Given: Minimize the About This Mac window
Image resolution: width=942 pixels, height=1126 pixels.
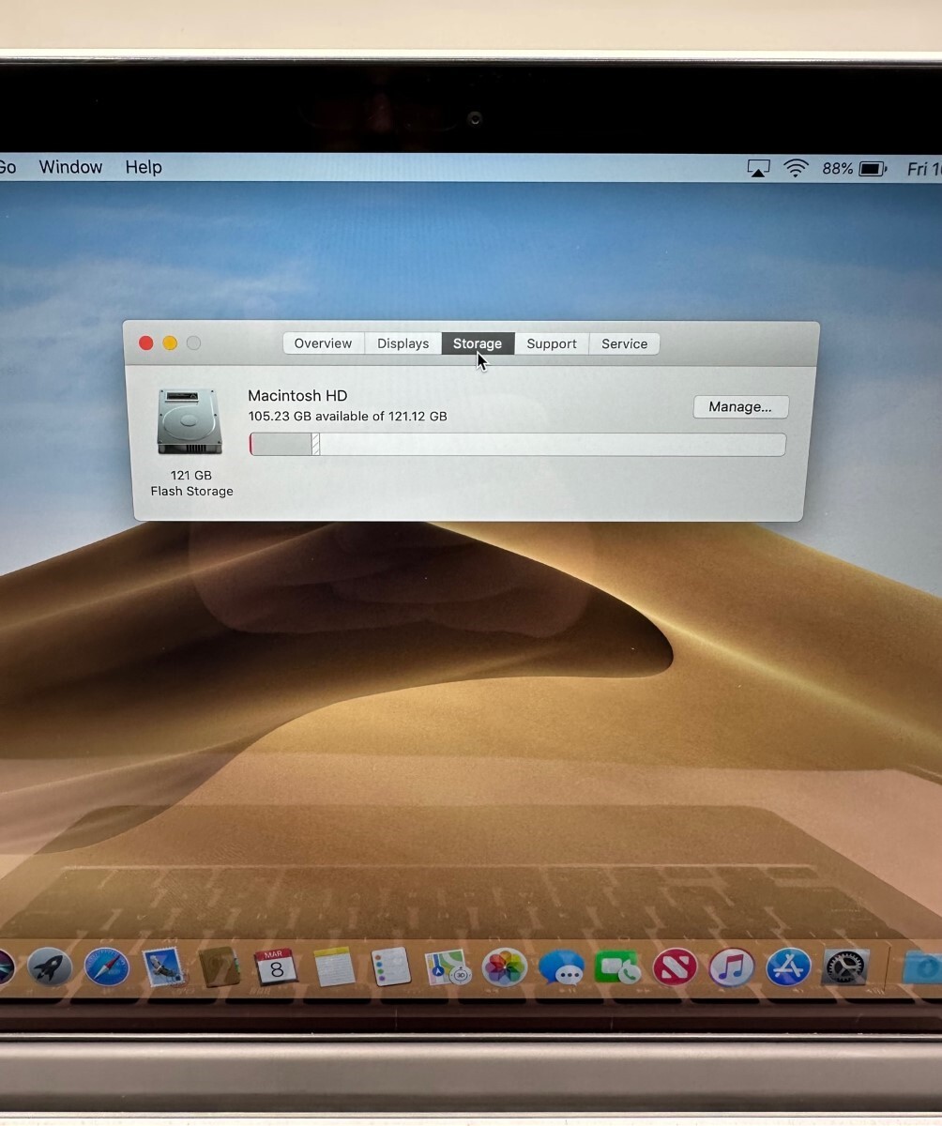Looking at the screenshot, I should pyautogui.click(x=170, y=343).
